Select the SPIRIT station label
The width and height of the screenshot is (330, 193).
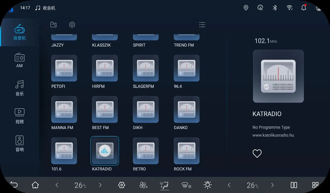click(139, 45)
